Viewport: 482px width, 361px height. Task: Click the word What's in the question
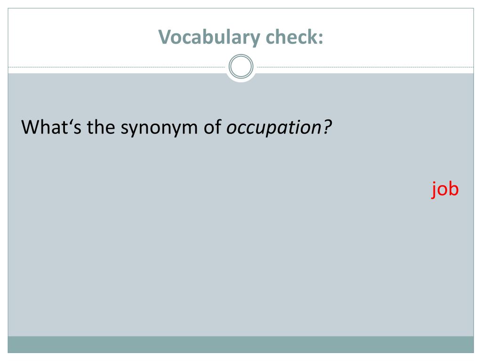51,127
